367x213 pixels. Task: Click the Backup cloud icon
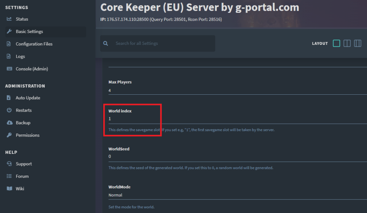click(10, 122)
